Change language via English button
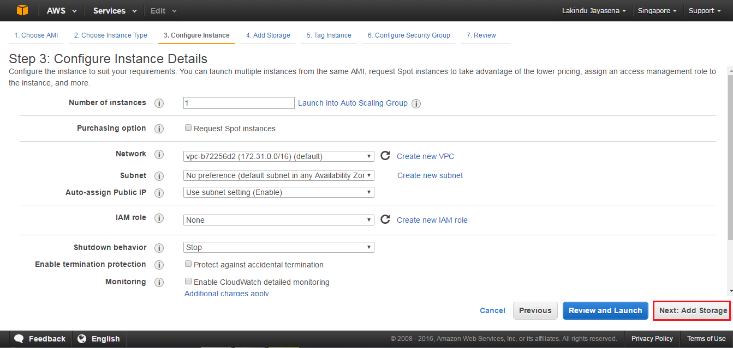The height and width of the screenshot is (348, 733). pyautogui.click(x=99, y=339)
